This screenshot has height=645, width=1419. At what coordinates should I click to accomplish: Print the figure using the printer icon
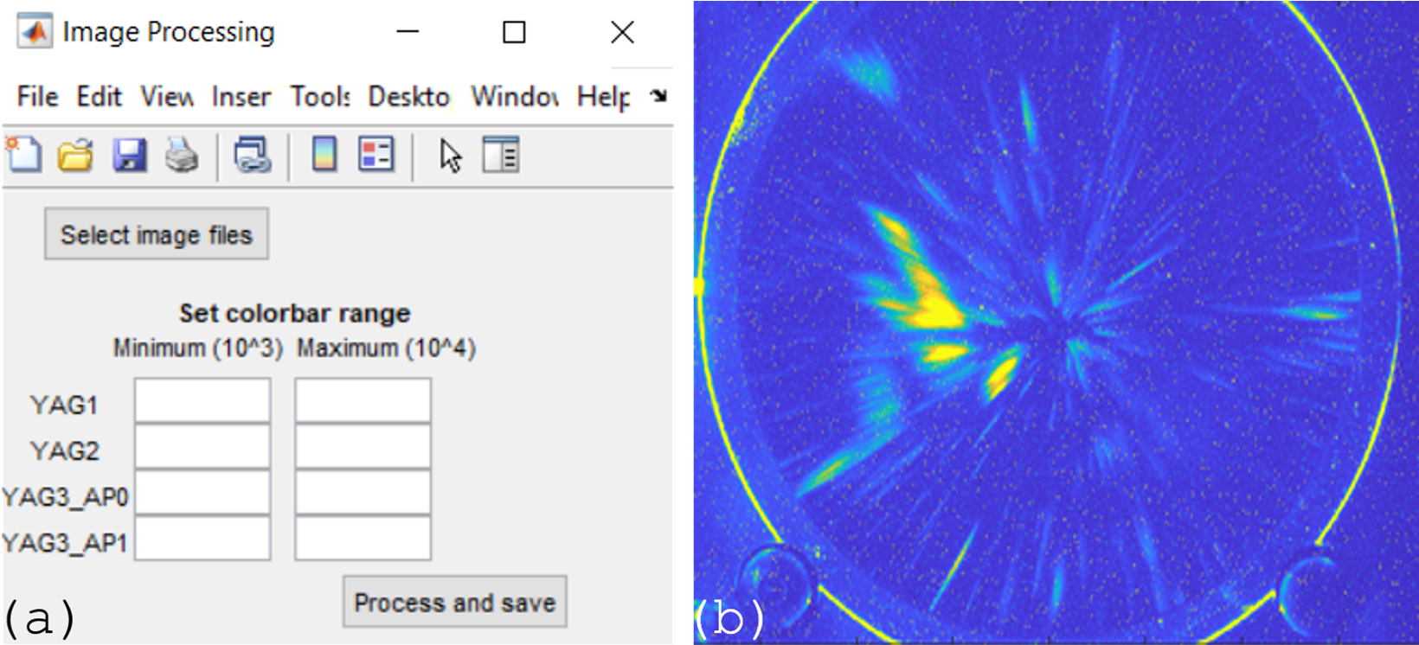pos(182,156)
